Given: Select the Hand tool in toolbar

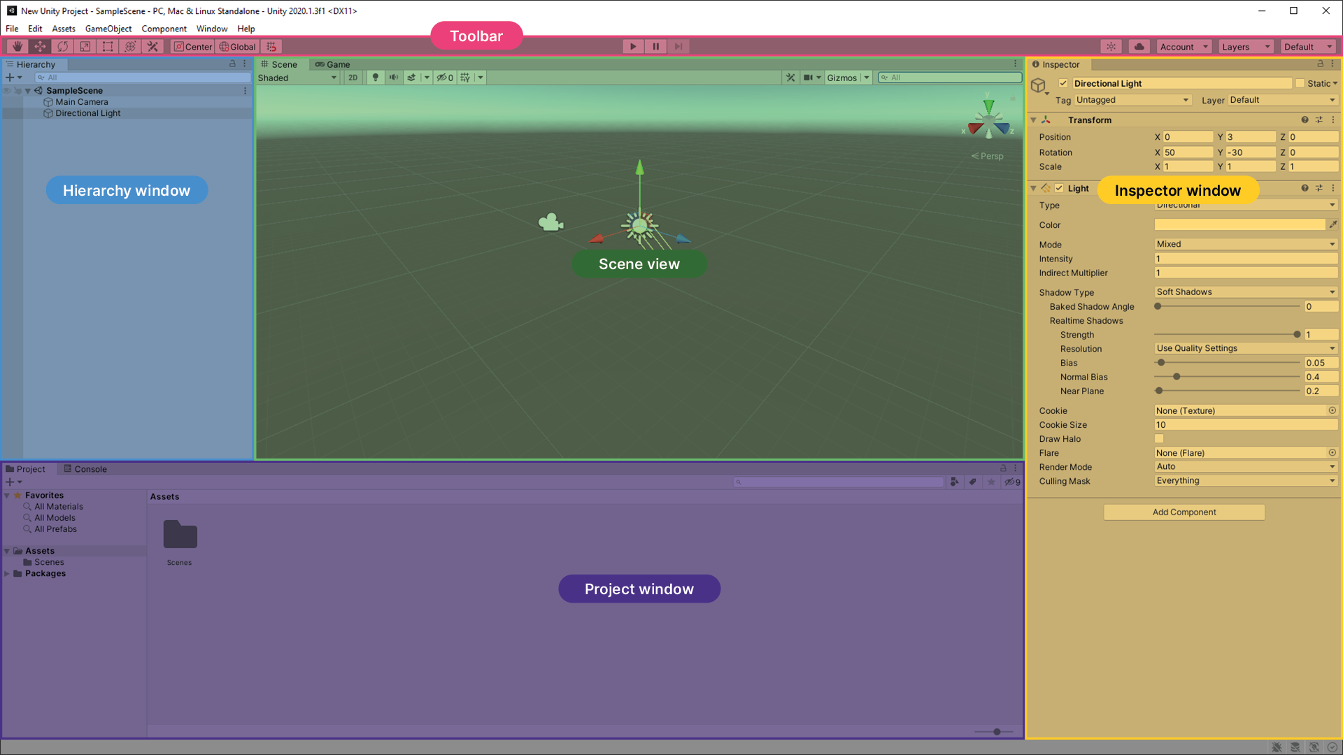Looking at the screenshot, I should pos(17,47).
